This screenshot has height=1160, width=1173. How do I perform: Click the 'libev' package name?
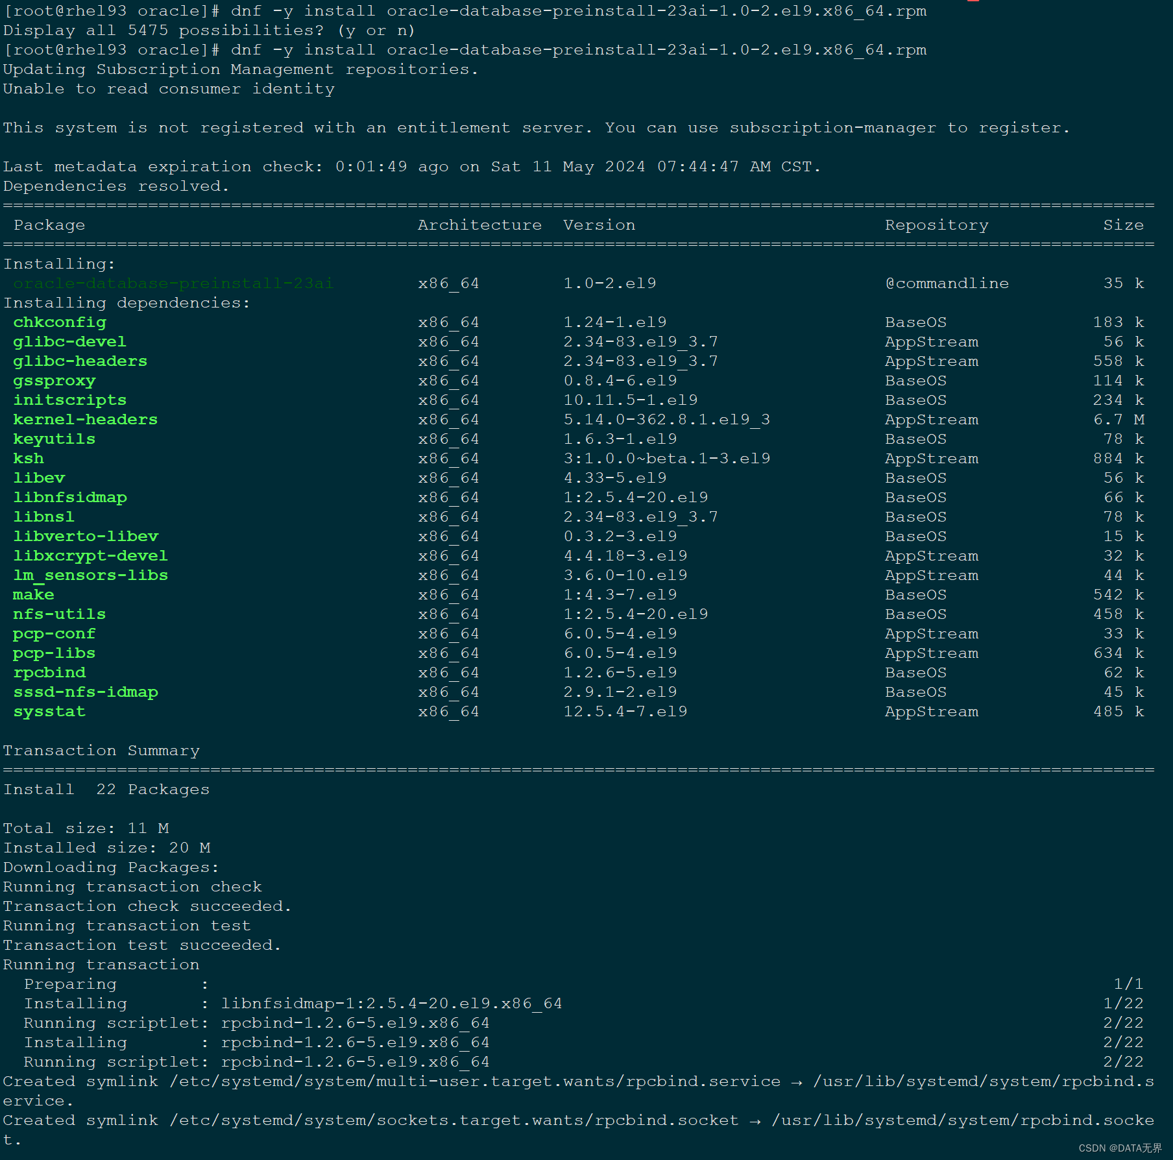(39, 478)
